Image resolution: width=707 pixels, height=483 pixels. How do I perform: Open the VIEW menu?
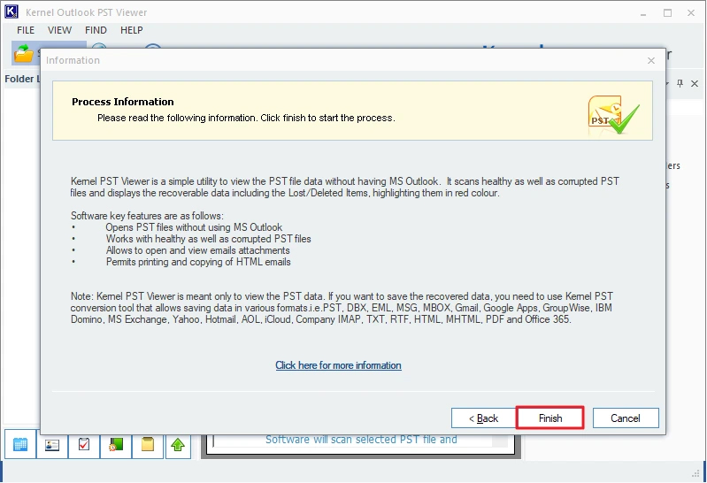(59, 30)
